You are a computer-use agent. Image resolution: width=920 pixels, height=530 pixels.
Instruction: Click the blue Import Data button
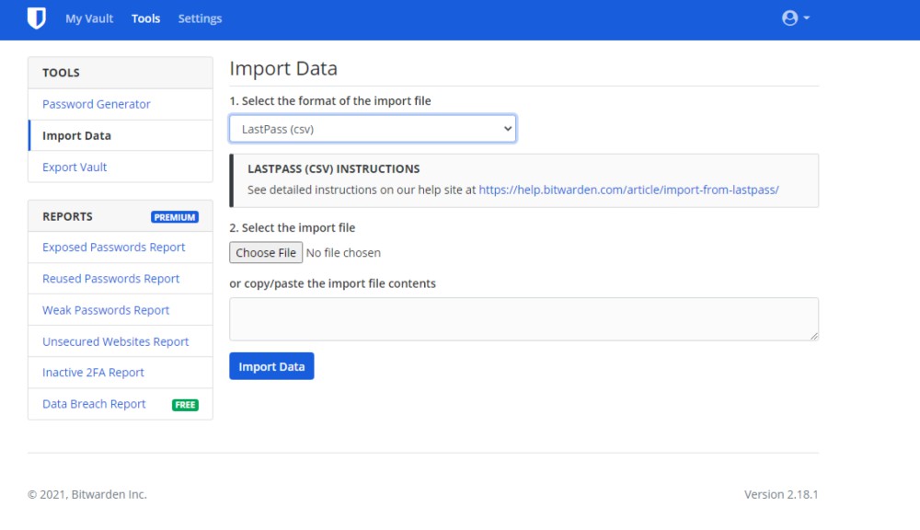pyautogui.click(x=271, y=366)
